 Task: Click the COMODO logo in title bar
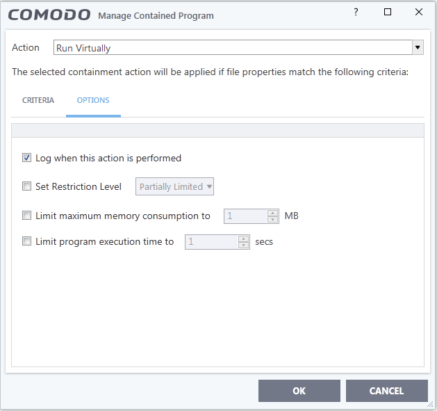click(x=49, y=15)
